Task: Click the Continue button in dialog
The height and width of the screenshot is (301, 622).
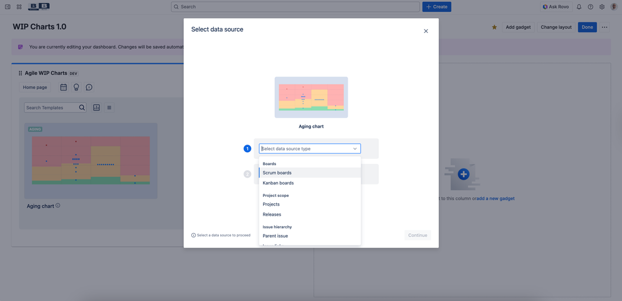Action: coord(418,235)
